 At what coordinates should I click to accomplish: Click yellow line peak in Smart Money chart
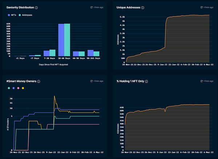point(54,96)
